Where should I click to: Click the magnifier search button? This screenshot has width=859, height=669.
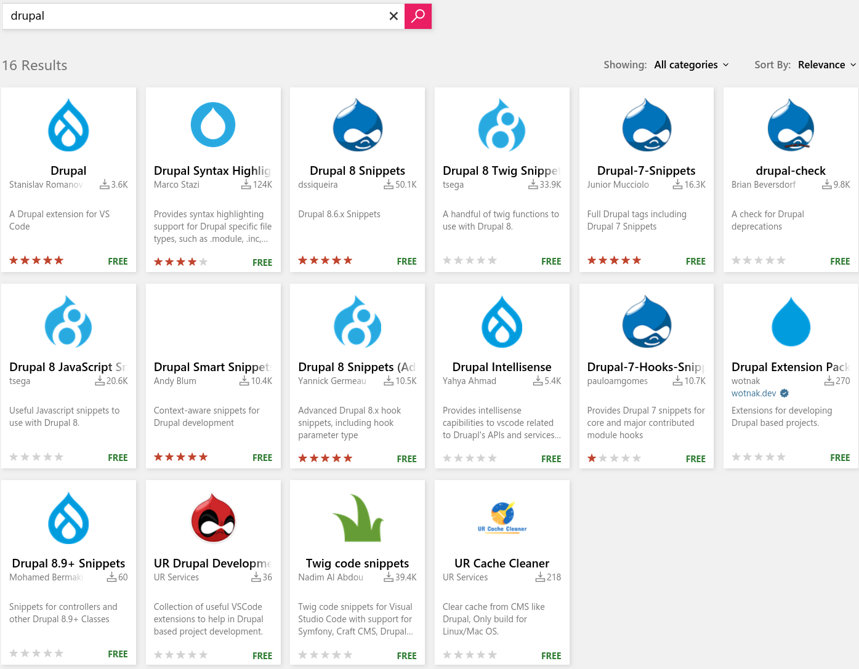(x=417, y=16)
